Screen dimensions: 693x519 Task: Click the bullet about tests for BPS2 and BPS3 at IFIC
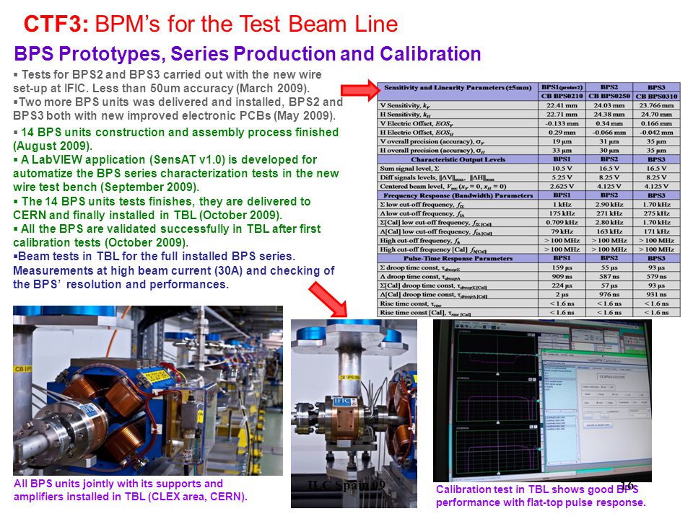coord(167,81)
